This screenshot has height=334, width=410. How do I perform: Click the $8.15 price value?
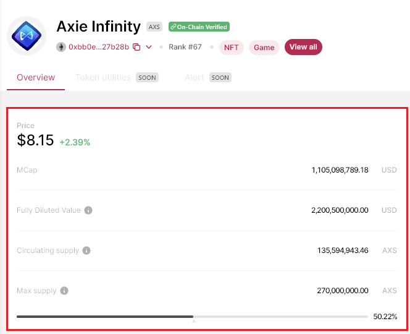coord(35,140)
